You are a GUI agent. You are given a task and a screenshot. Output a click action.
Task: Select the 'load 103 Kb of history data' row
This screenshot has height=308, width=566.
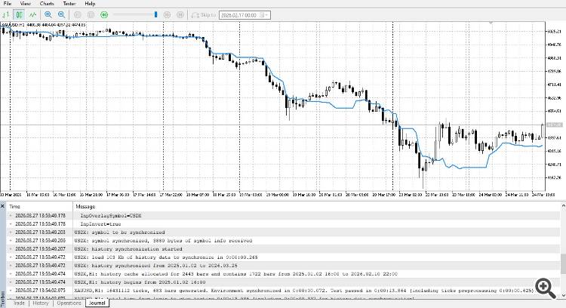(x=283, y=257)
